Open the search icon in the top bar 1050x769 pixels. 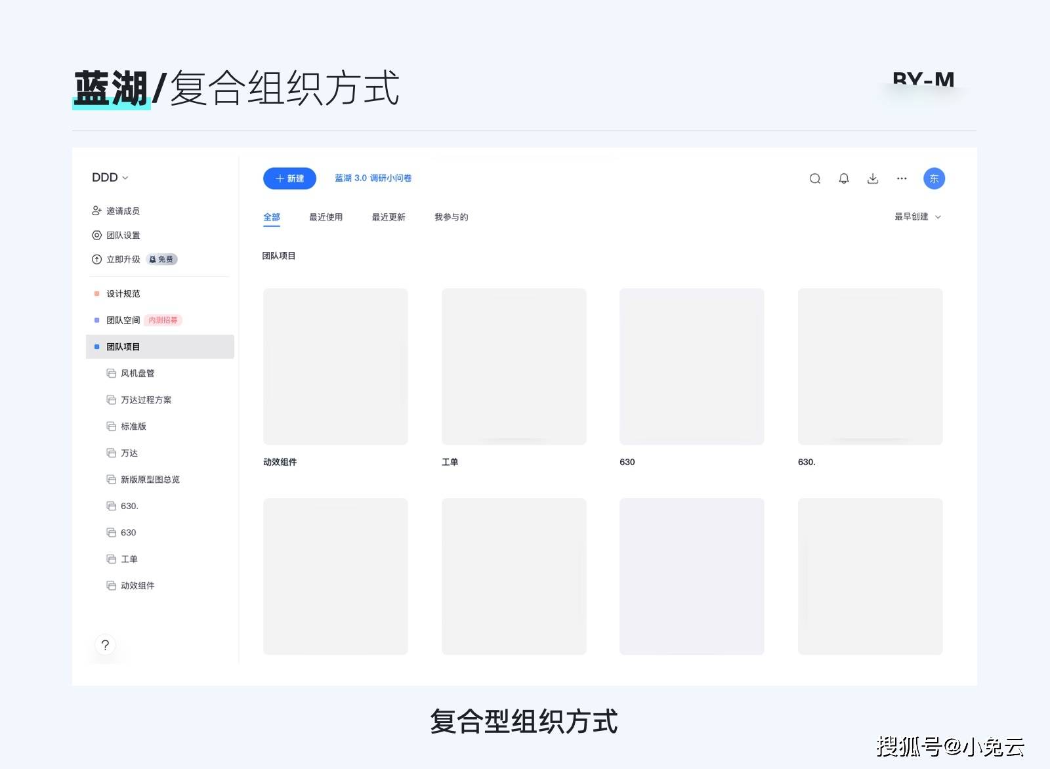(814, 178)
